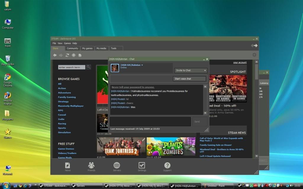The image size is (303, 189).
Task: Open Videos/Trailers link
Action: tap(67, 153)
